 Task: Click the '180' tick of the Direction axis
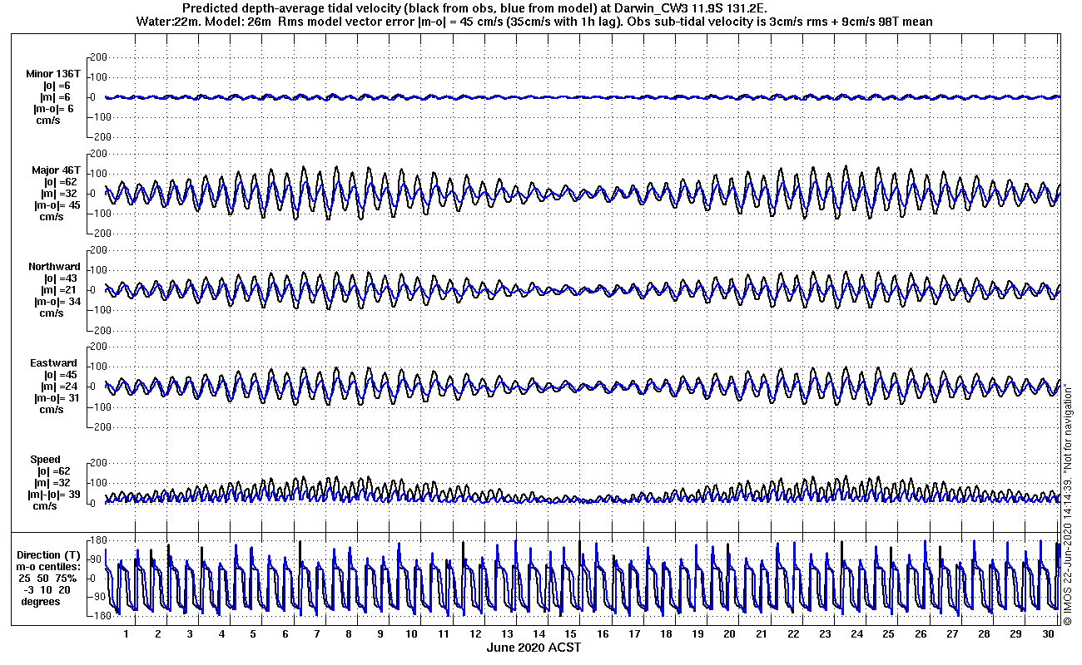[x=97, y=540]
